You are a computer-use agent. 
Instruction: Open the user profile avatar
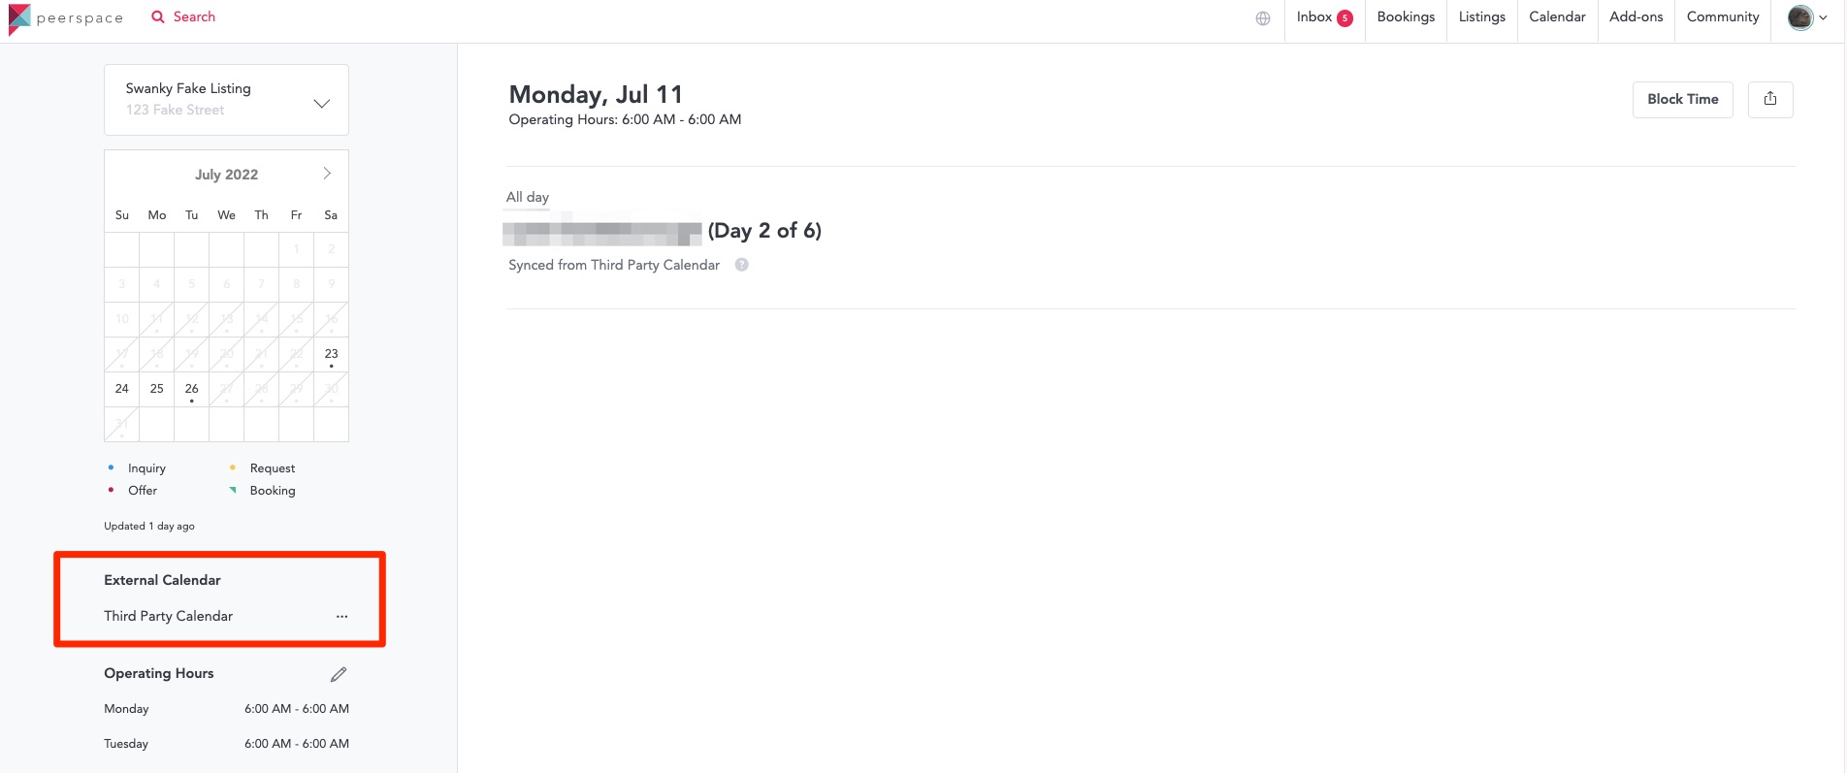[x=1800, y=17]
